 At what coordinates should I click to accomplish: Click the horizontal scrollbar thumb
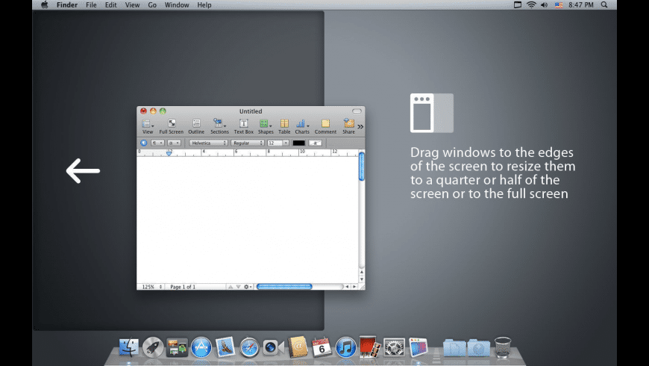(284, 287)
